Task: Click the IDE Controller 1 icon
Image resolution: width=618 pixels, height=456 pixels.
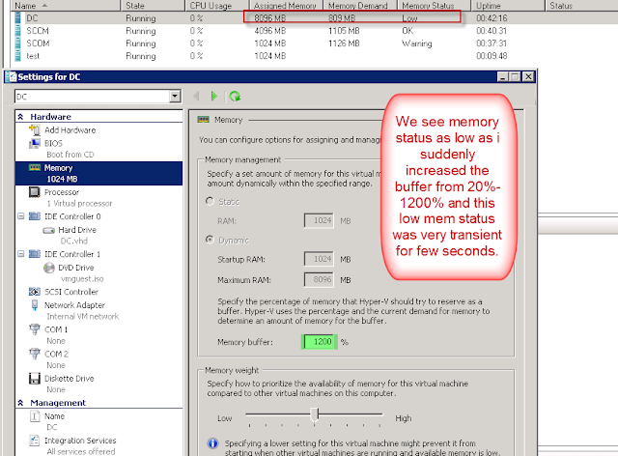Action: point(35,254)
